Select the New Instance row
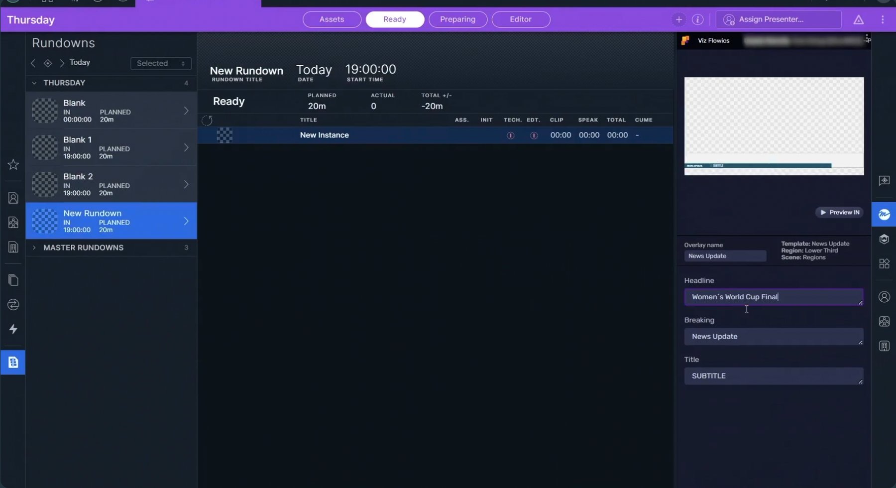This screenshot has width=896, height=488. [x=435, y=135]
